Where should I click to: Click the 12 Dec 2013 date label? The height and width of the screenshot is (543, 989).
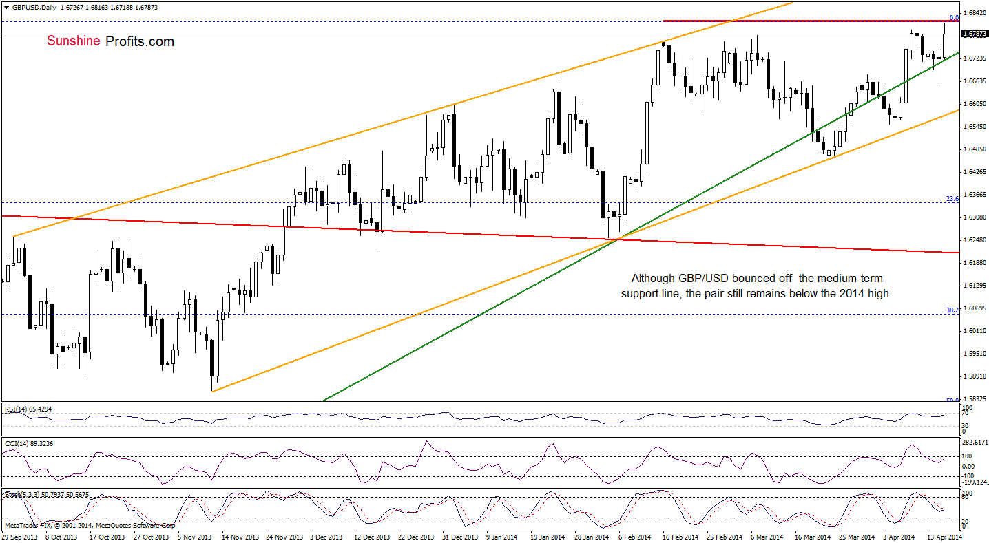[x=371, y=536]
